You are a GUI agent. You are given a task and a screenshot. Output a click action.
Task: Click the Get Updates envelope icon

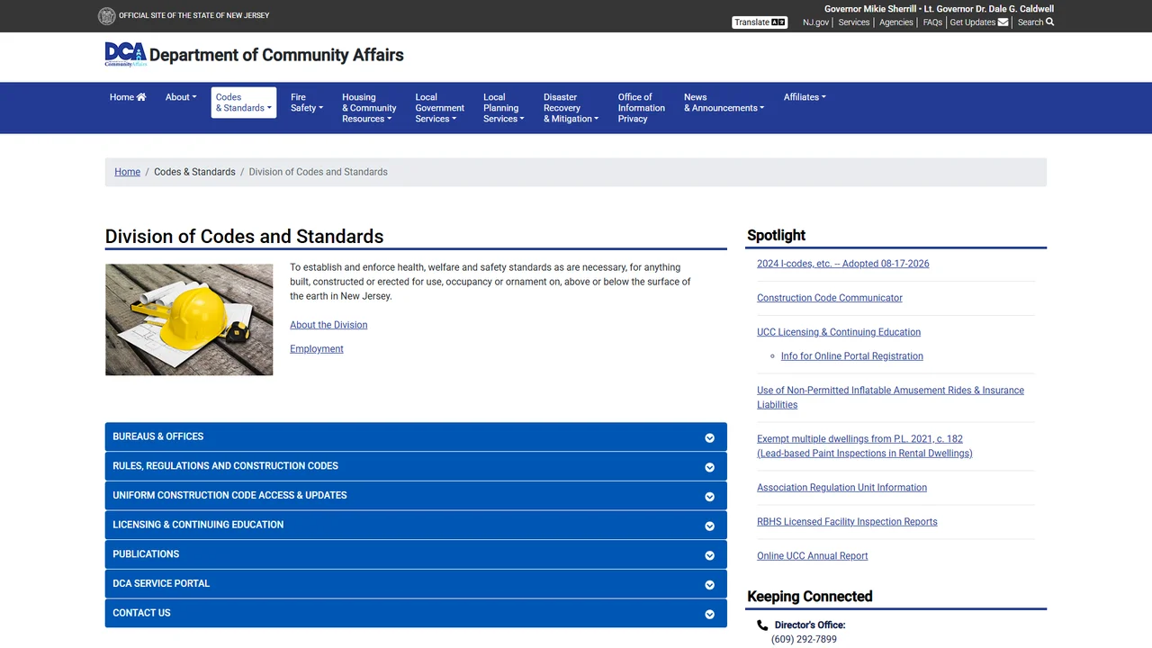1003,22
